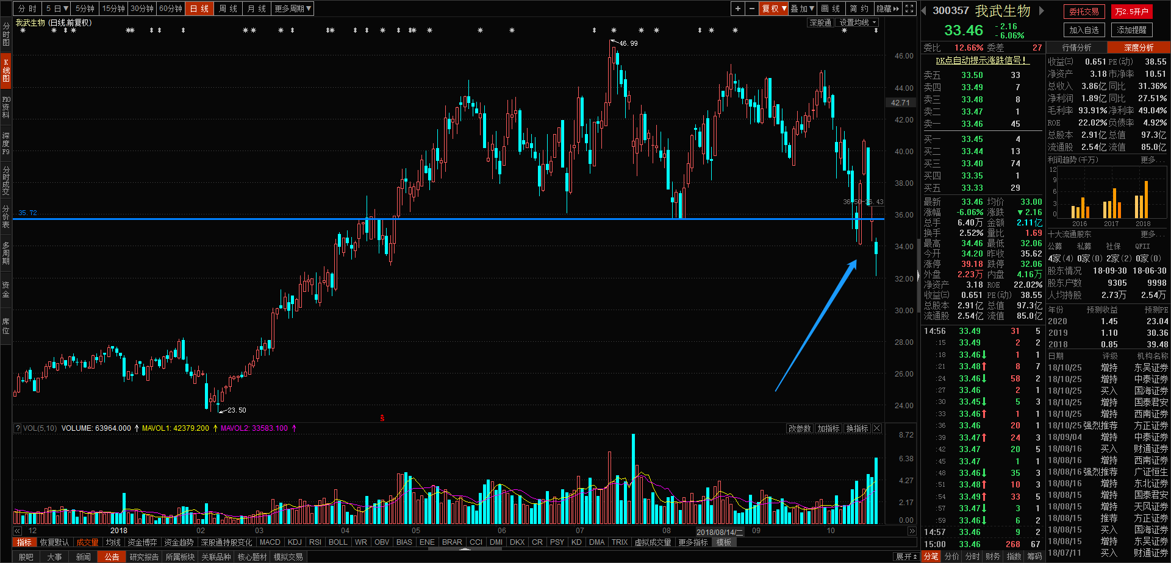Toggle fullscreen chart view icon

tap(909, 9)
